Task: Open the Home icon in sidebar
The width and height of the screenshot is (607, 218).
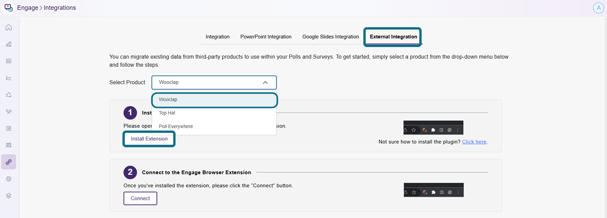Action: coord(9,28)
